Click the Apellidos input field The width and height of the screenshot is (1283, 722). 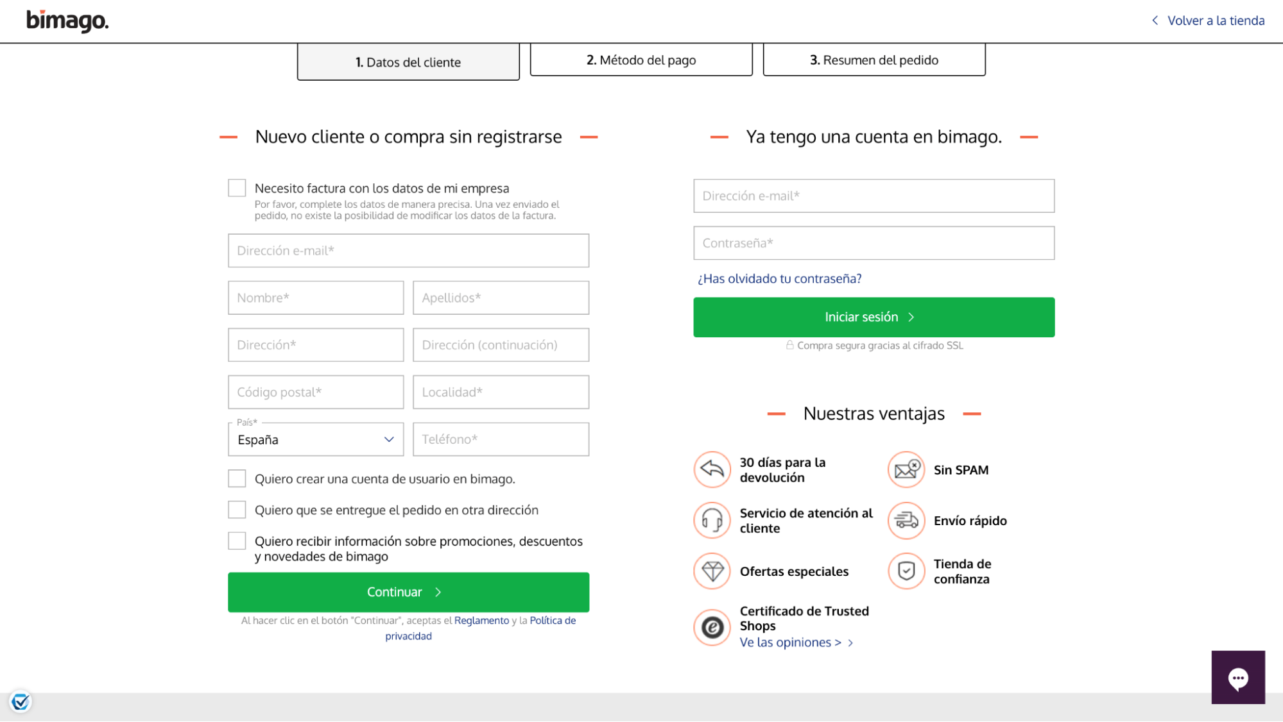click(x=501, y=298)
